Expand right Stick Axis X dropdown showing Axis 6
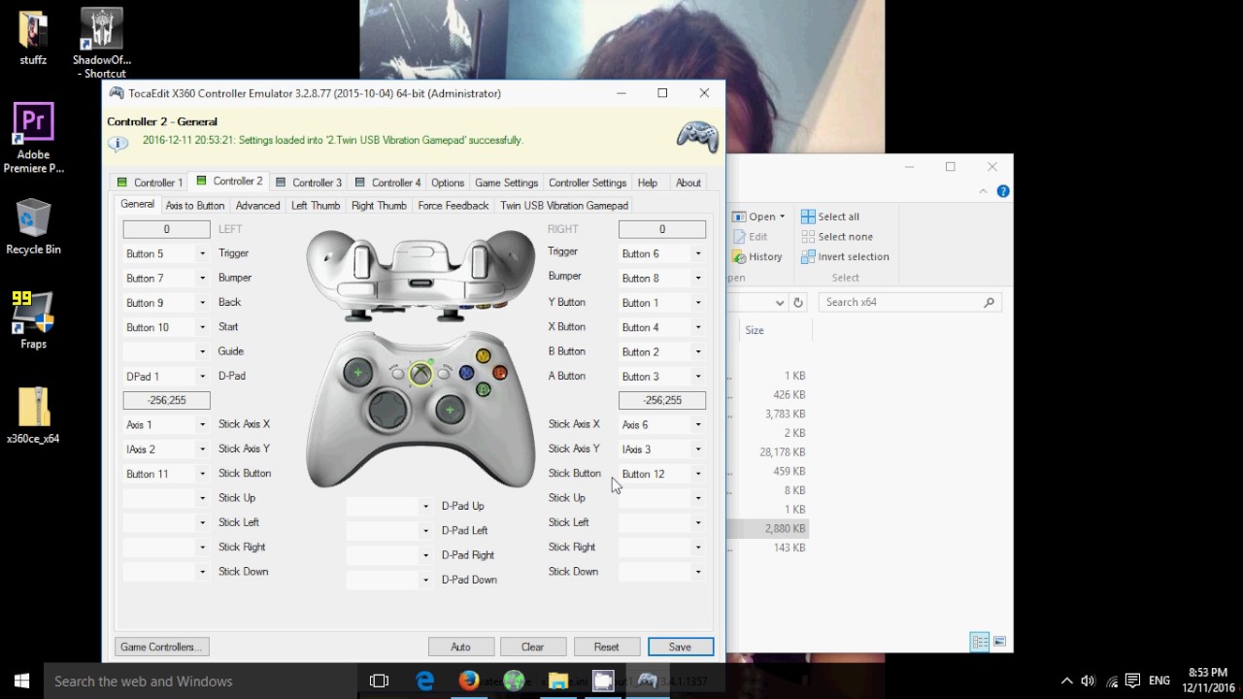 point(698,425)
